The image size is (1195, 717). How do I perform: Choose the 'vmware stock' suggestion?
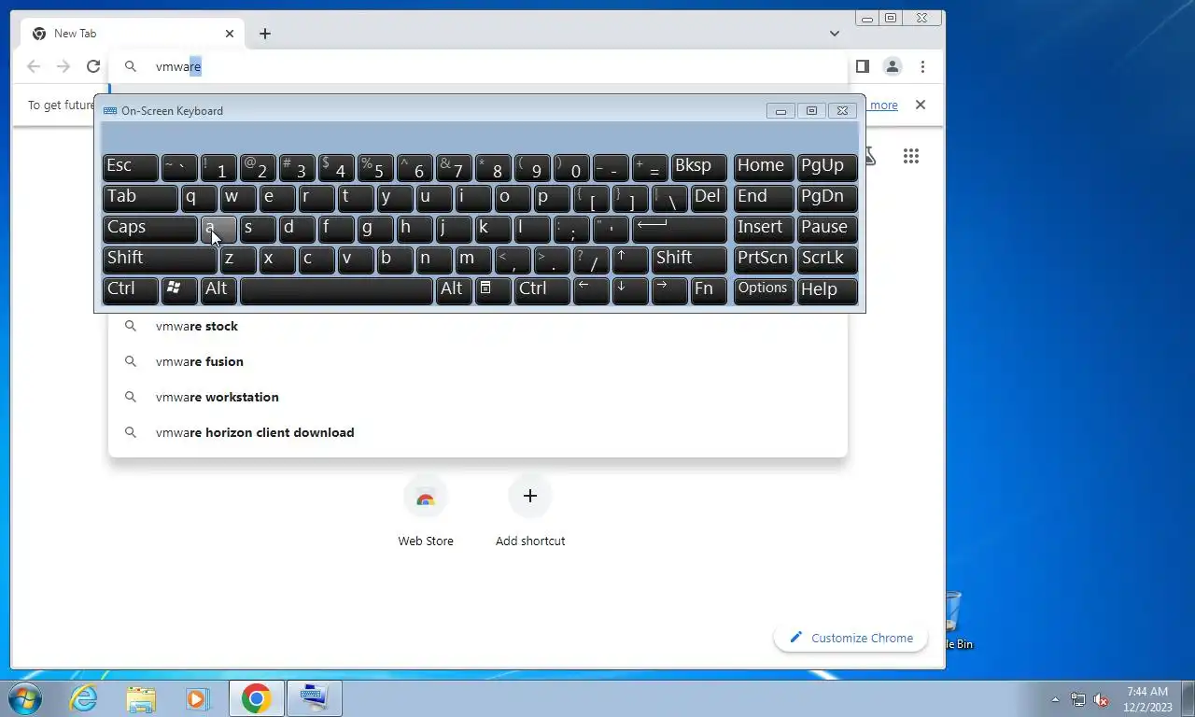[478, 326]
